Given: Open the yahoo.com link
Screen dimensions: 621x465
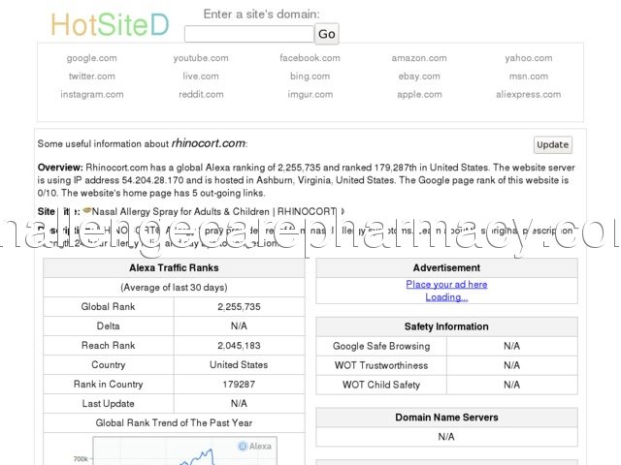Looking at the screenshot, I should (528, 58).
